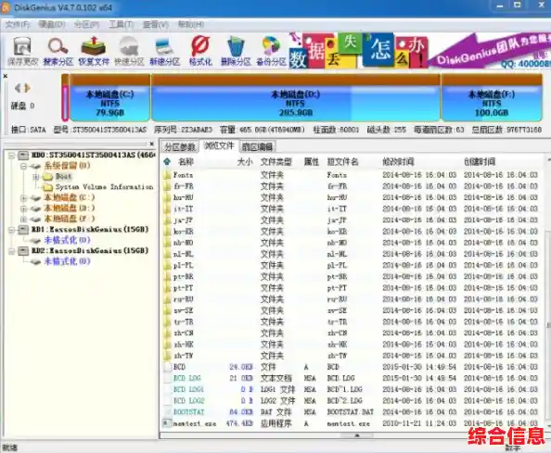Sort by Modified Time (修改时间) column header
This screenshot has width=551, height=453.
pyautogui.click(x=398, y=161)
